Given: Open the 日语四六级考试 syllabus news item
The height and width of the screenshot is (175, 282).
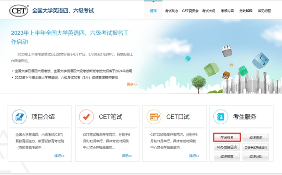Looking at the screenshot, I should pyautogui.click(x=73, y=71).
